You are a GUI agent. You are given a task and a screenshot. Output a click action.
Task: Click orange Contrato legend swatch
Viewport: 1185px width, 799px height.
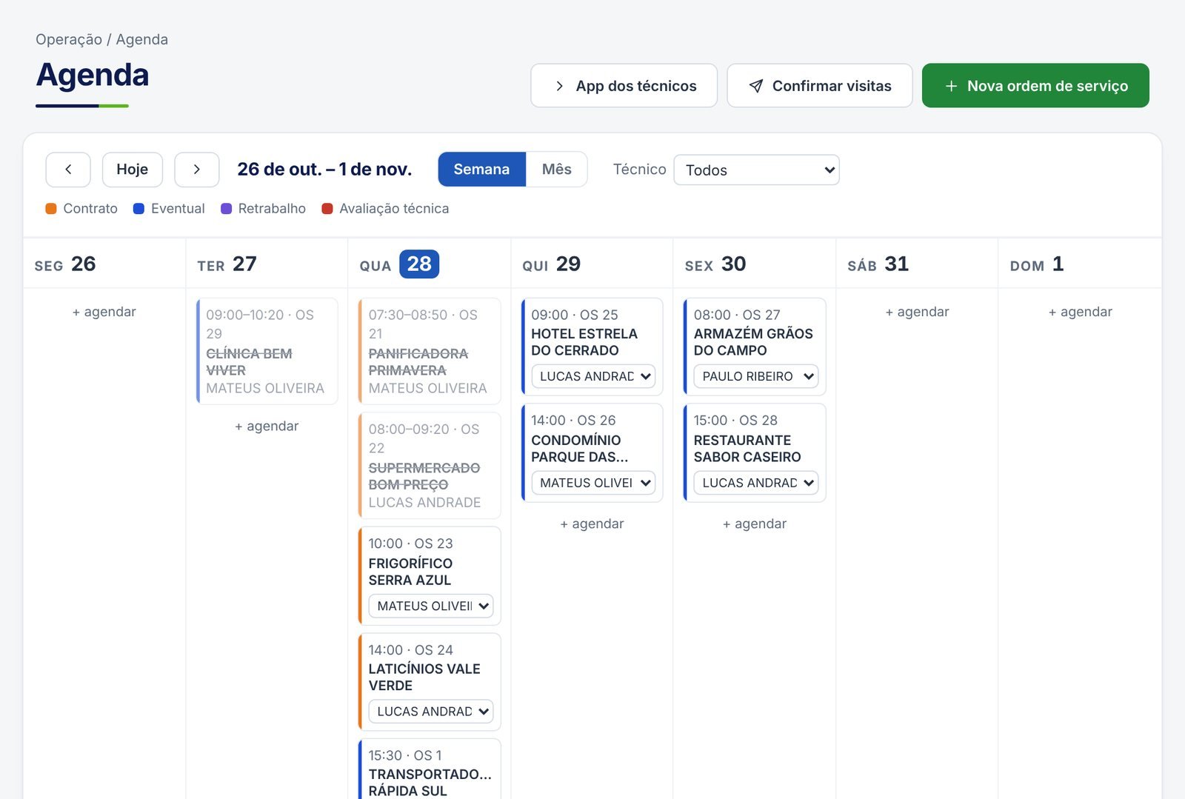click(x=51, y=209)
